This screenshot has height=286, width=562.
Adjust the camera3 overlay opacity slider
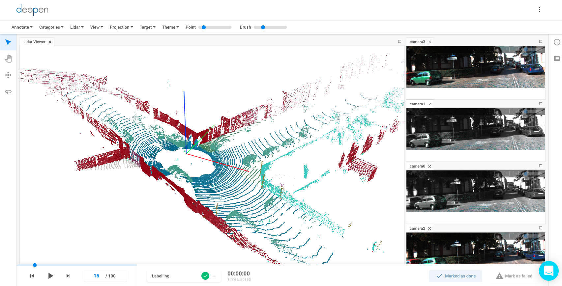tap(532, 49)
